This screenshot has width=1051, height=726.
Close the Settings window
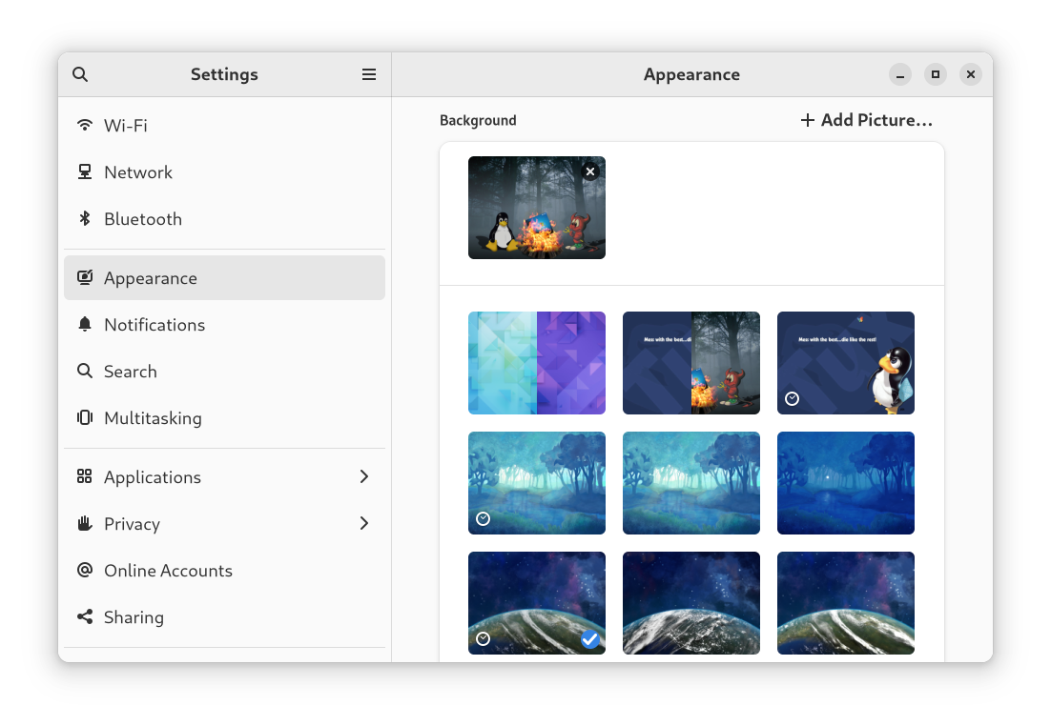[971, 74]
